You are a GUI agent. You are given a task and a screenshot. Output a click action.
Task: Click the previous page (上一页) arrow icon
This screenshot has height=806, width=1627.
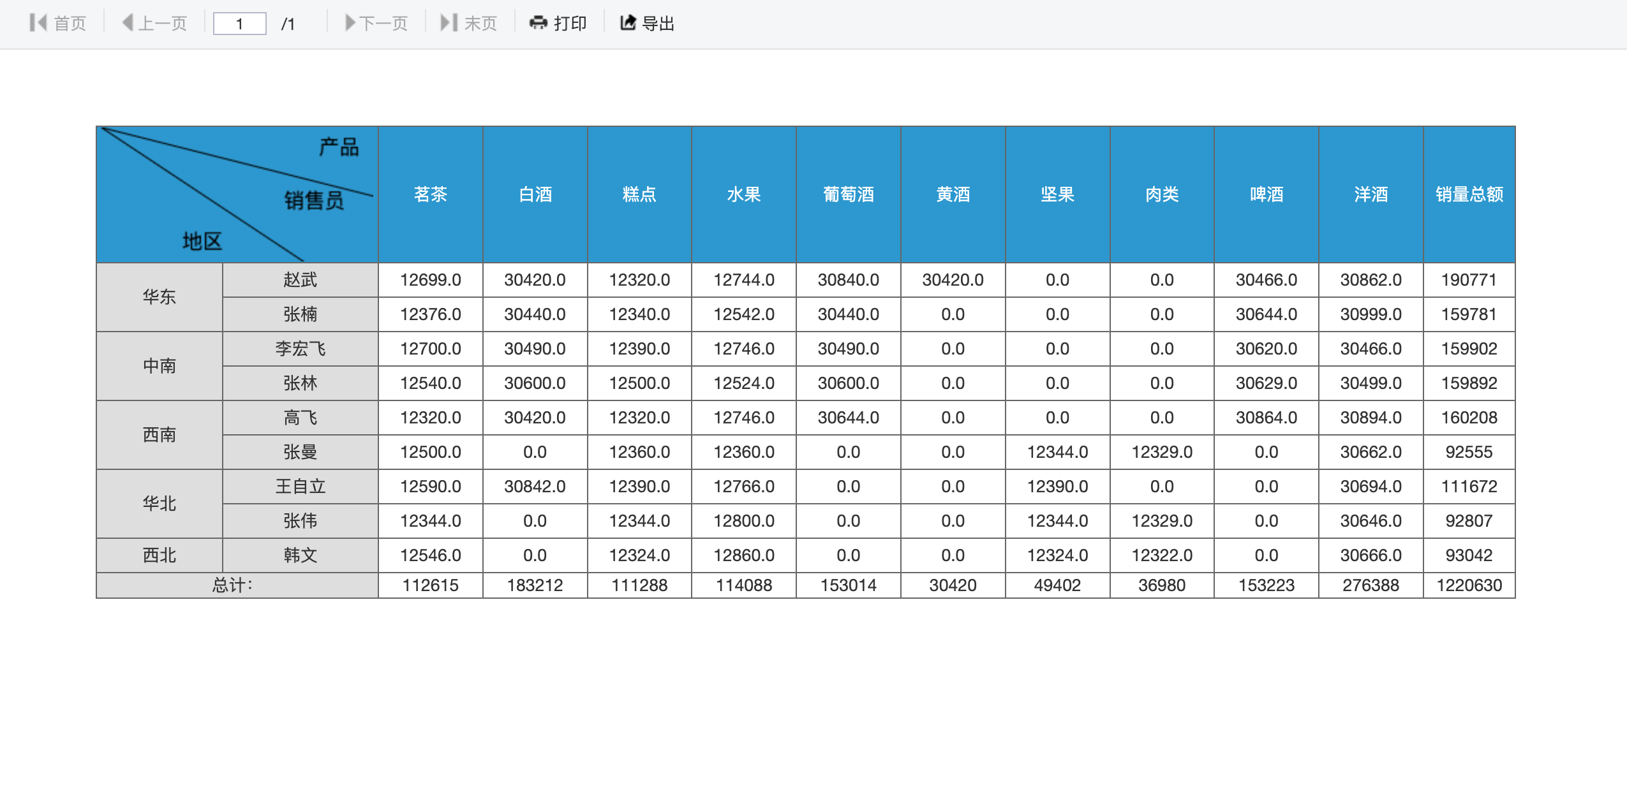coord(128,23)
